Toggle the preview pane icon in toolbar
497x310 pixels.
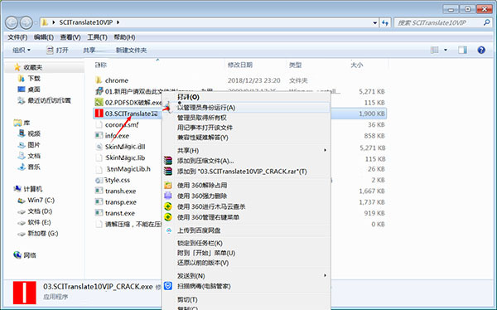[x=462, y=50]
